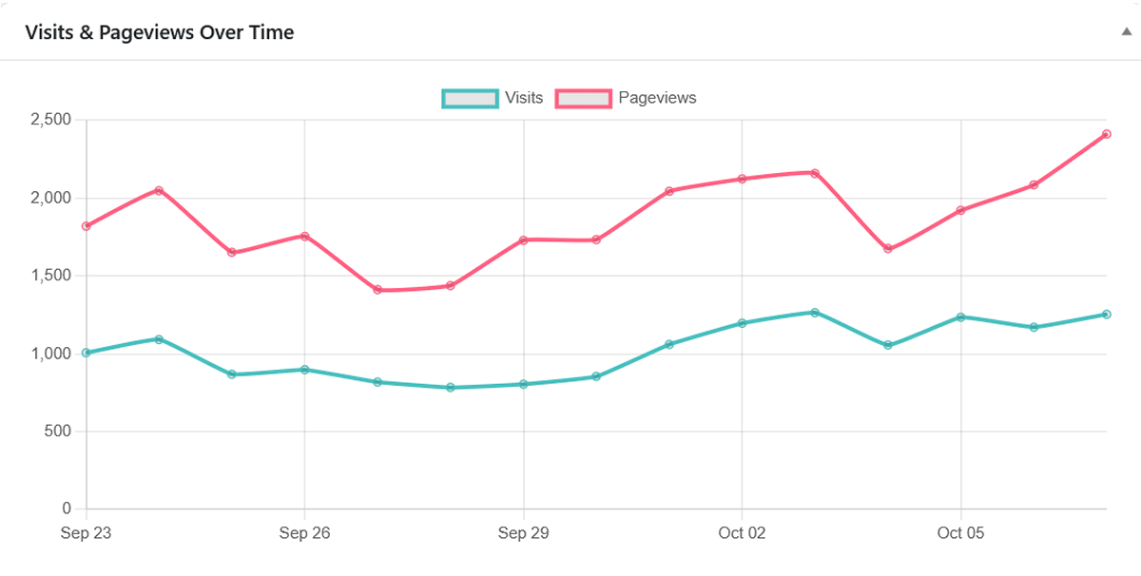Click the Pageviews point above Oct 05
Screen dimensions: 1141x576
tap(959, 209)
